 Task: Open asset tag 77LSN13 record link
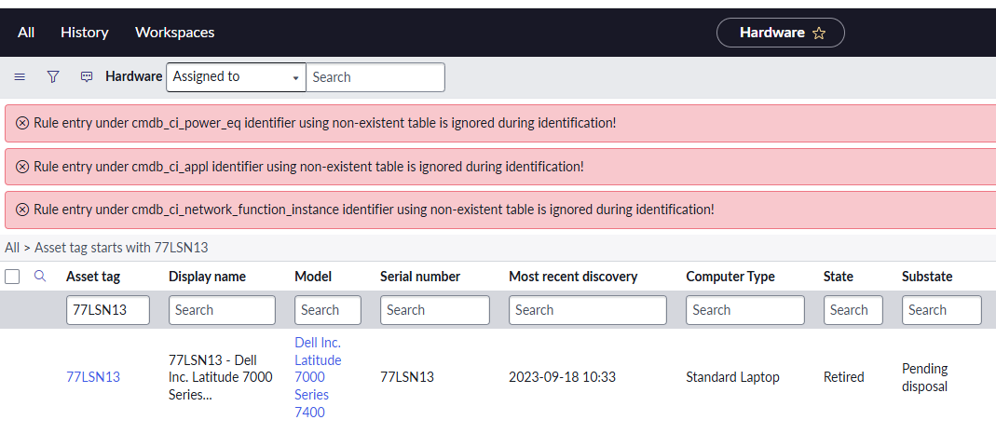[93, 377]
